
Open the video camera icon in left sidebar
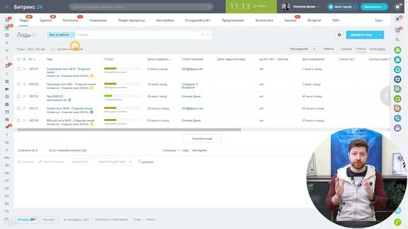(7, 89)
